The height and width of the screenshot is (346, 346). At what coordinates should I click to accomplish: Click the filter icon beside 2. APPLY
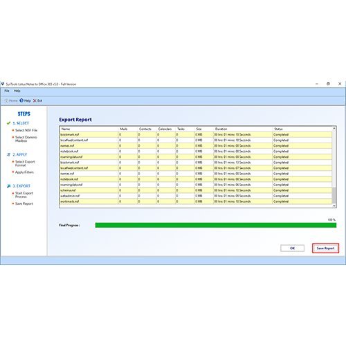9,154
